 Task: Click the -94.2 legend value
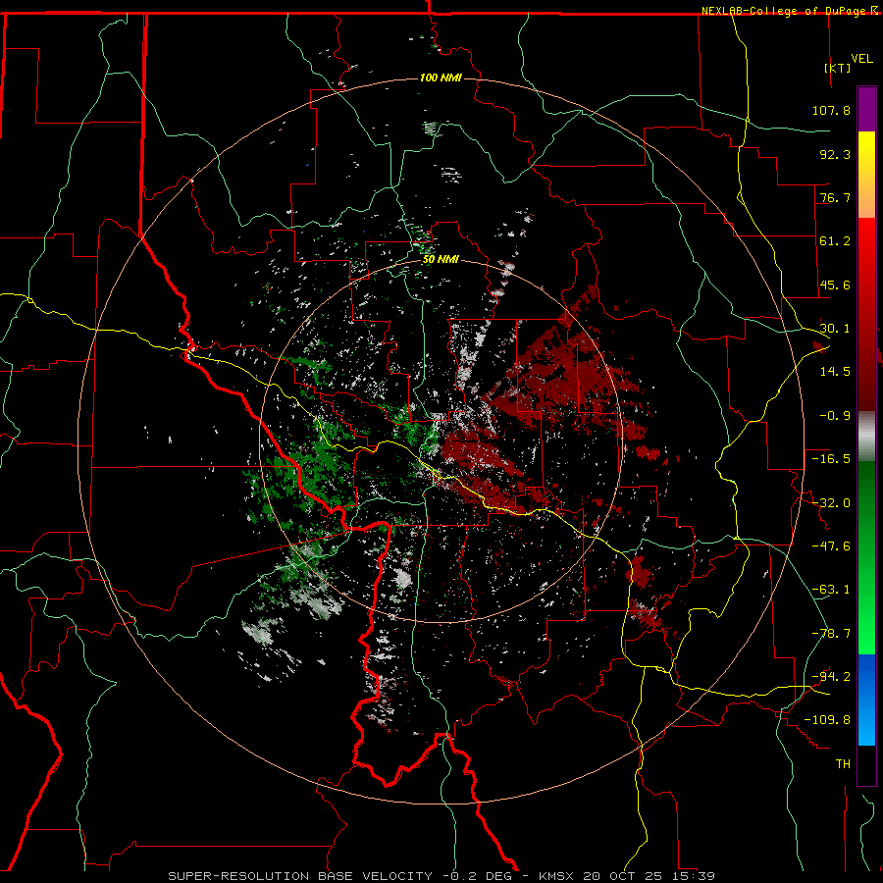pos(831,676)
